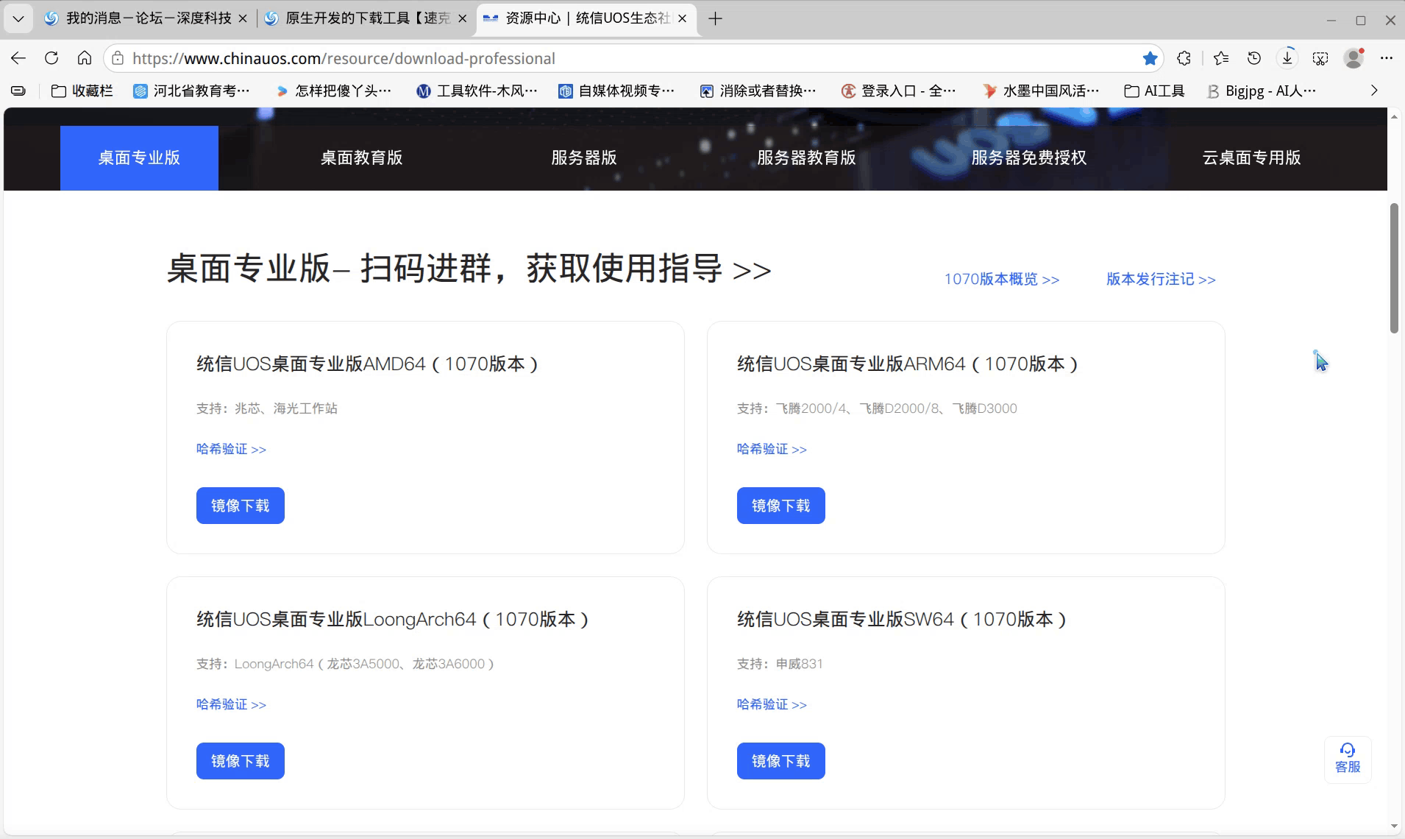Screen dimensions: 1405x839
Task: View browsing history via clock icon
Action: tap(1254, 58)
